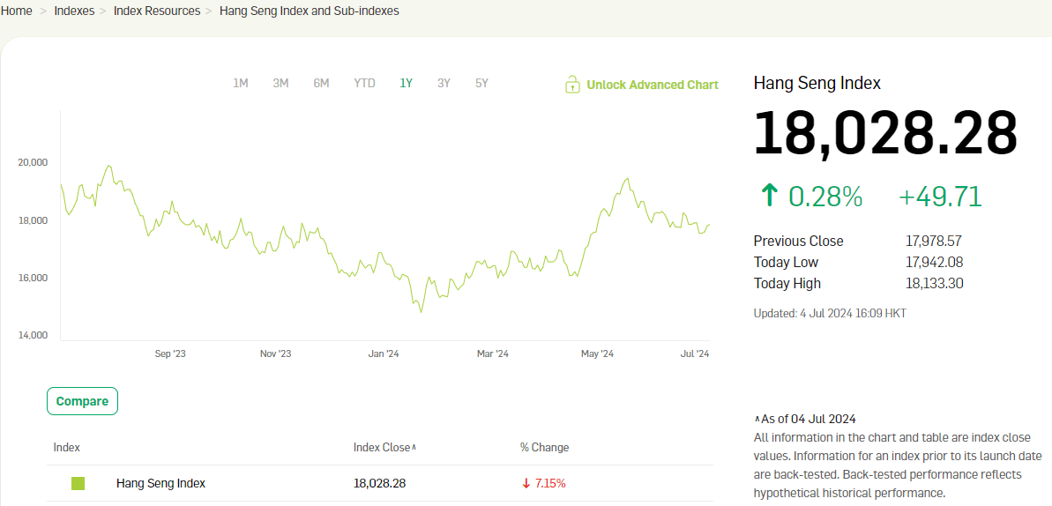The width and height of the screenshot is (1052, 506).
Task: Show year-to-date YTD chart
Action: point(364,83)
